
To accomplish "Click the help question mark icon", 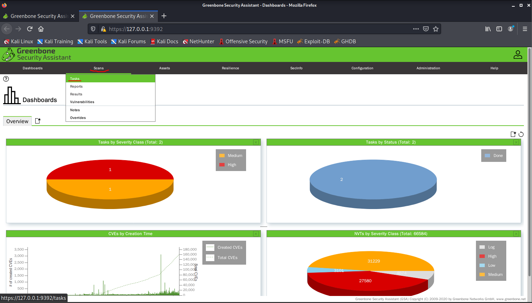I will (6, 79).
